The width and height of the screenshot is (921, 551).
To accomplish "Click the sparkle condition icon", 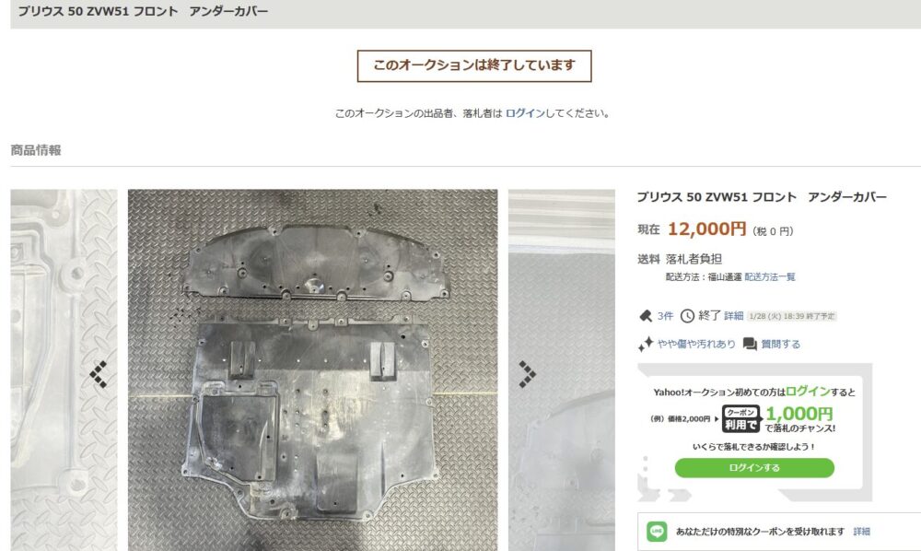I will (x=646, y=344).
